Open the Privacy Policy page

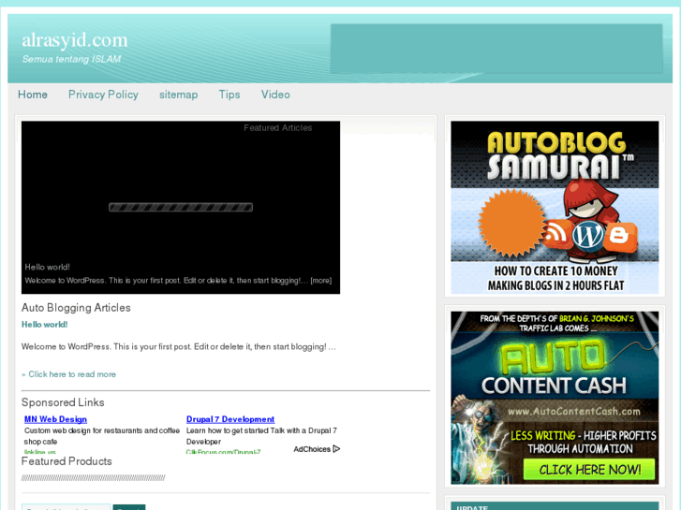coord(103,95)
